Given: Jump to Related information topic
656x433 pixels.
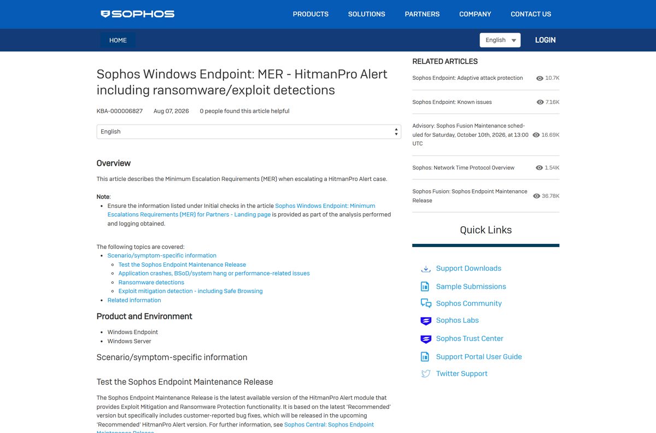Looking at the screenshot, I should point(134,300).
